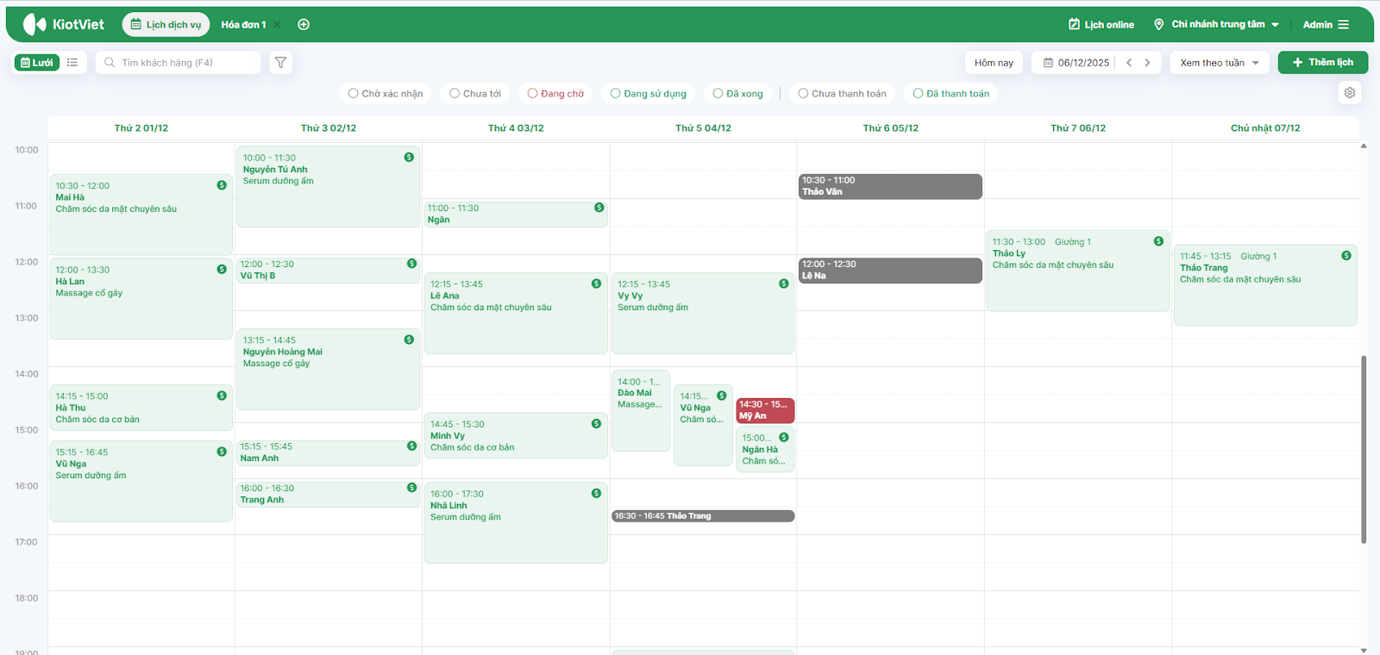The width and height of the screenshot is (1380, 655).
Task: Filter by Chưa tới status
Action: click(475, 94)
